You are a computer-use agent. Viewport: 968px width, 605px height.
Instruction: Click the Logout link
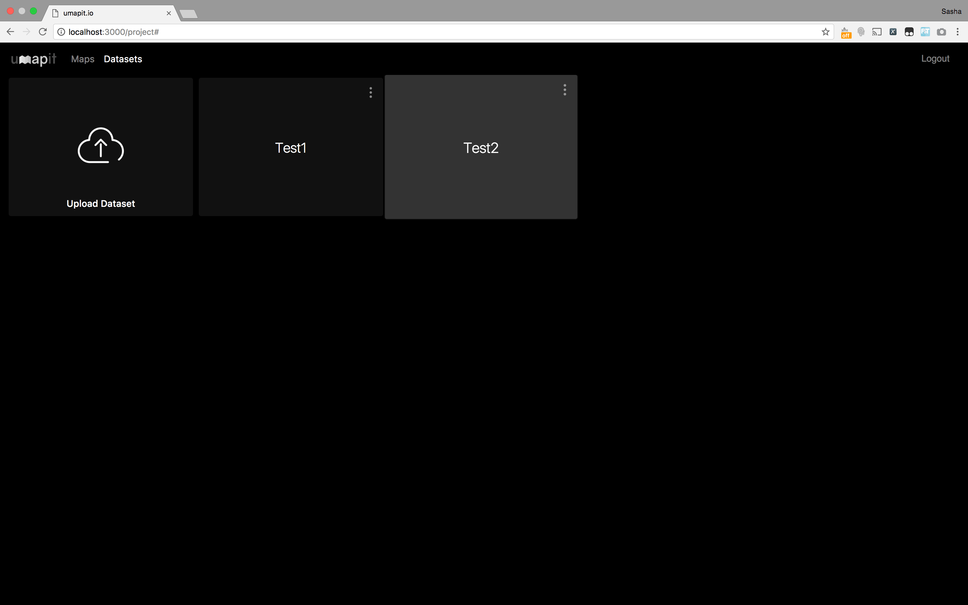coord(935,58)
